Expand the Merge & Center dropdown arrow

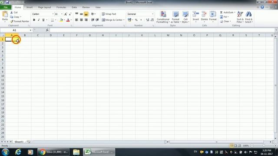tap(124, 20)
